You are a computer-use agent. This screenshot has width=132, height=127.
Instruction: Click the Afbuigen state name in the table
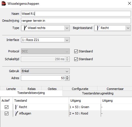click(25, 113)
